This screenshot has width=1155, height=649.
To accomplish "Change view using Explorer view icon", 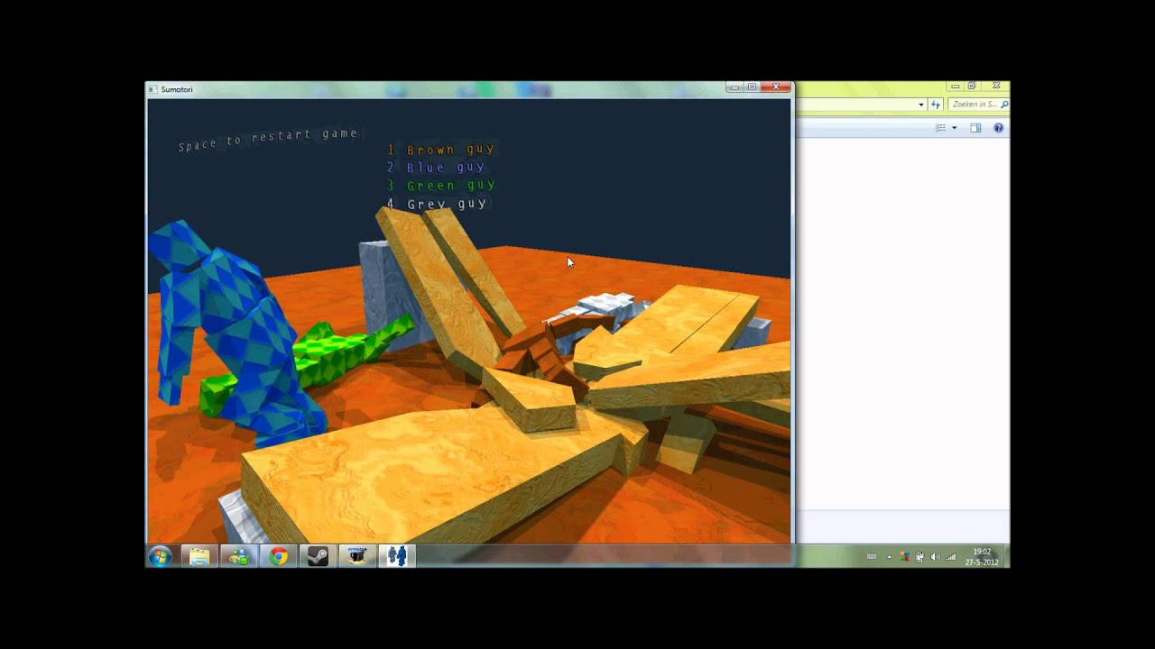I will [940, 128].
